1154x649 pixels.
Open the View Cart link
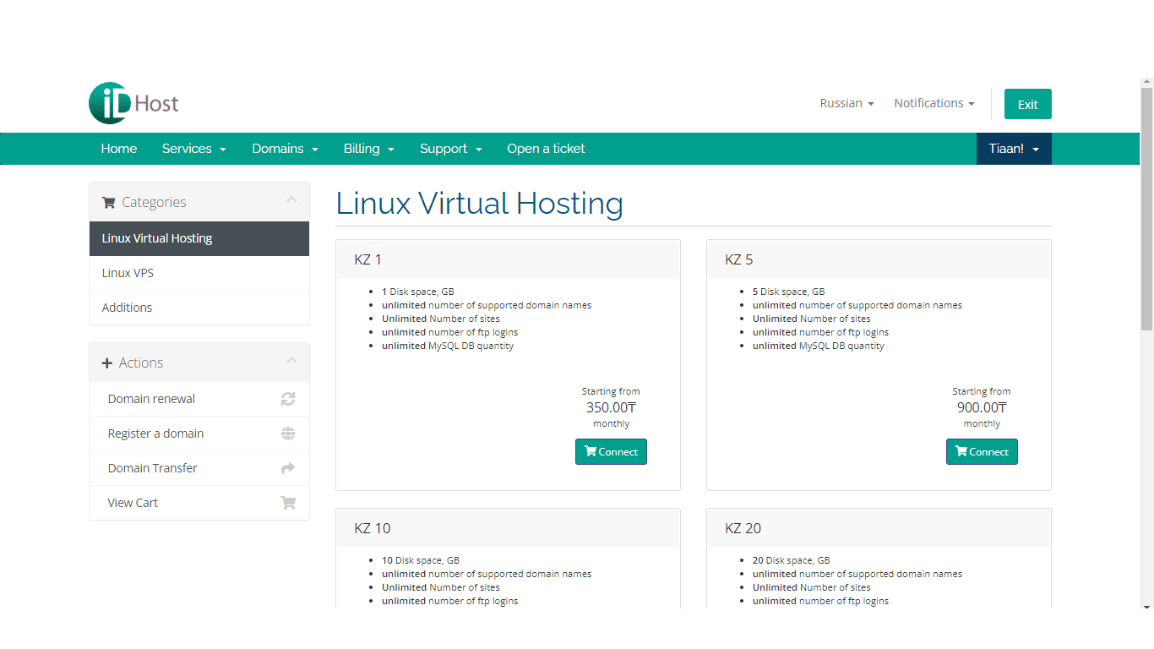point(199,503)
